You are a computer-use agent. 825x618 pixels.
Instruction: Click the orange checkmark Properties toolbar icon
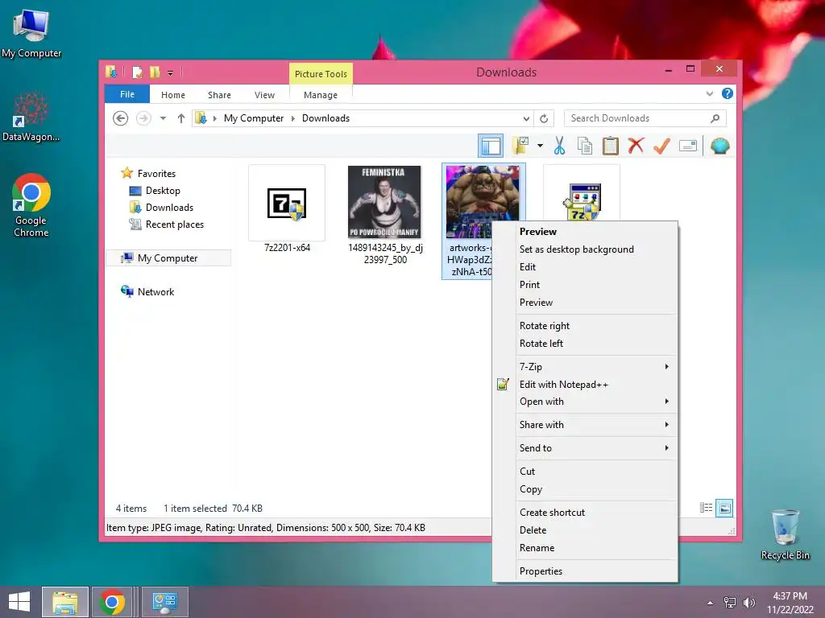pyautogui.click(x=661, y=146)
